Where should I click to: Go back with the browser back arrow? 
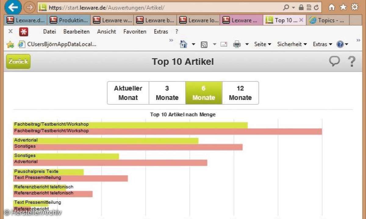pyautogui.click(x=13, y=7)
